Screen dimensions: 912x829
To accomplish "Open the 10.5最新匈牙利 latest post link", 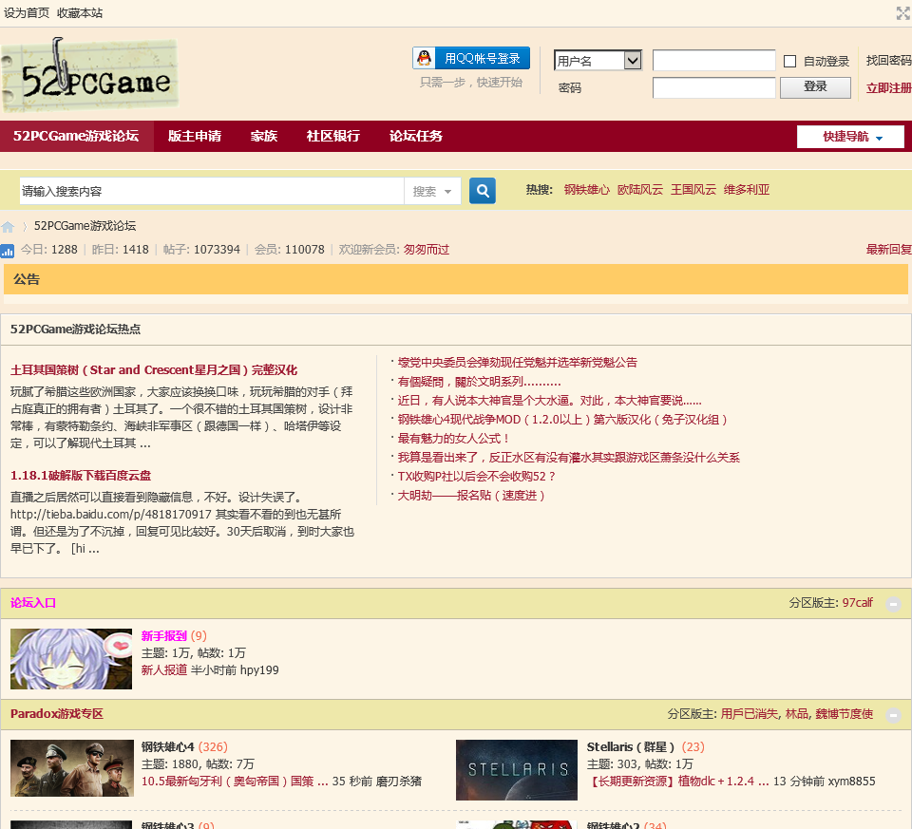I will click(235, 782).
